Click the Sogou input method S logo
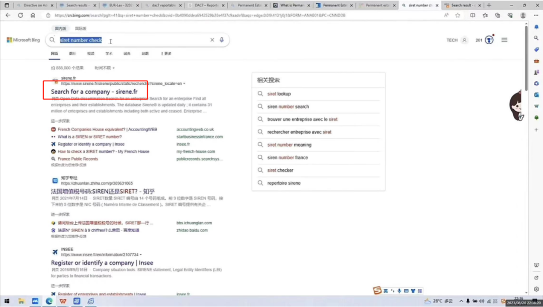 (x=377, y=290)
